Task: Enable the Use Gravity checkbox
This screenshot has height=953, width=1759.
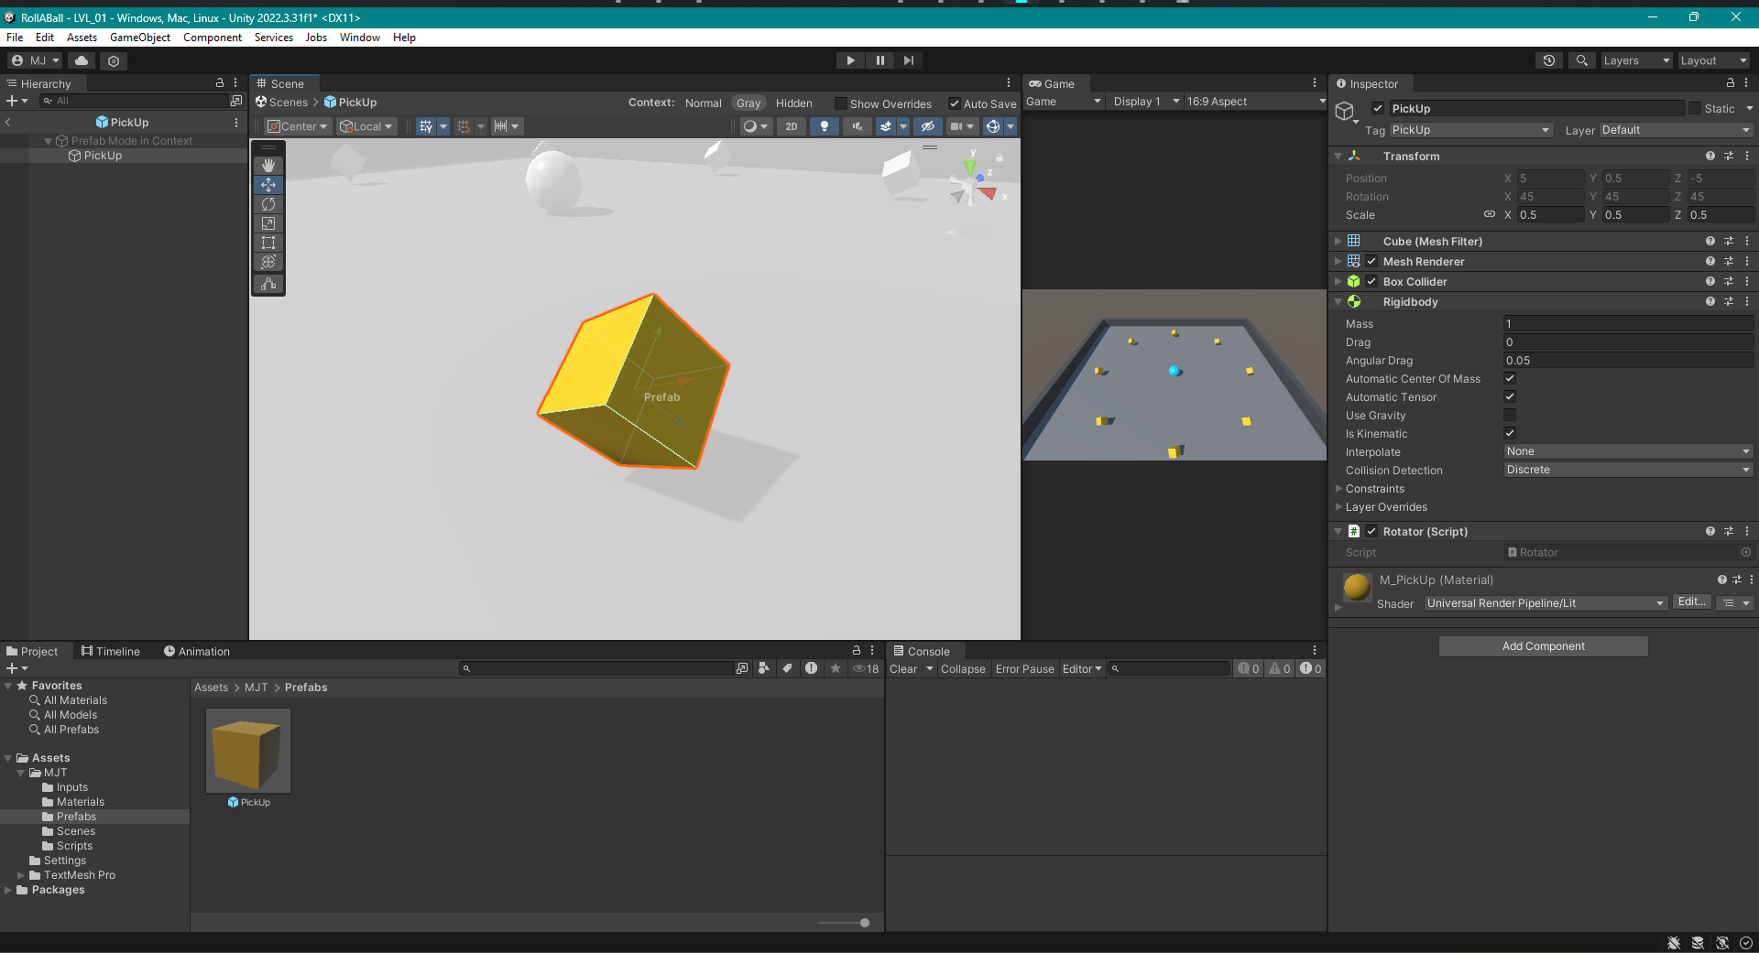Action: 1510,415
